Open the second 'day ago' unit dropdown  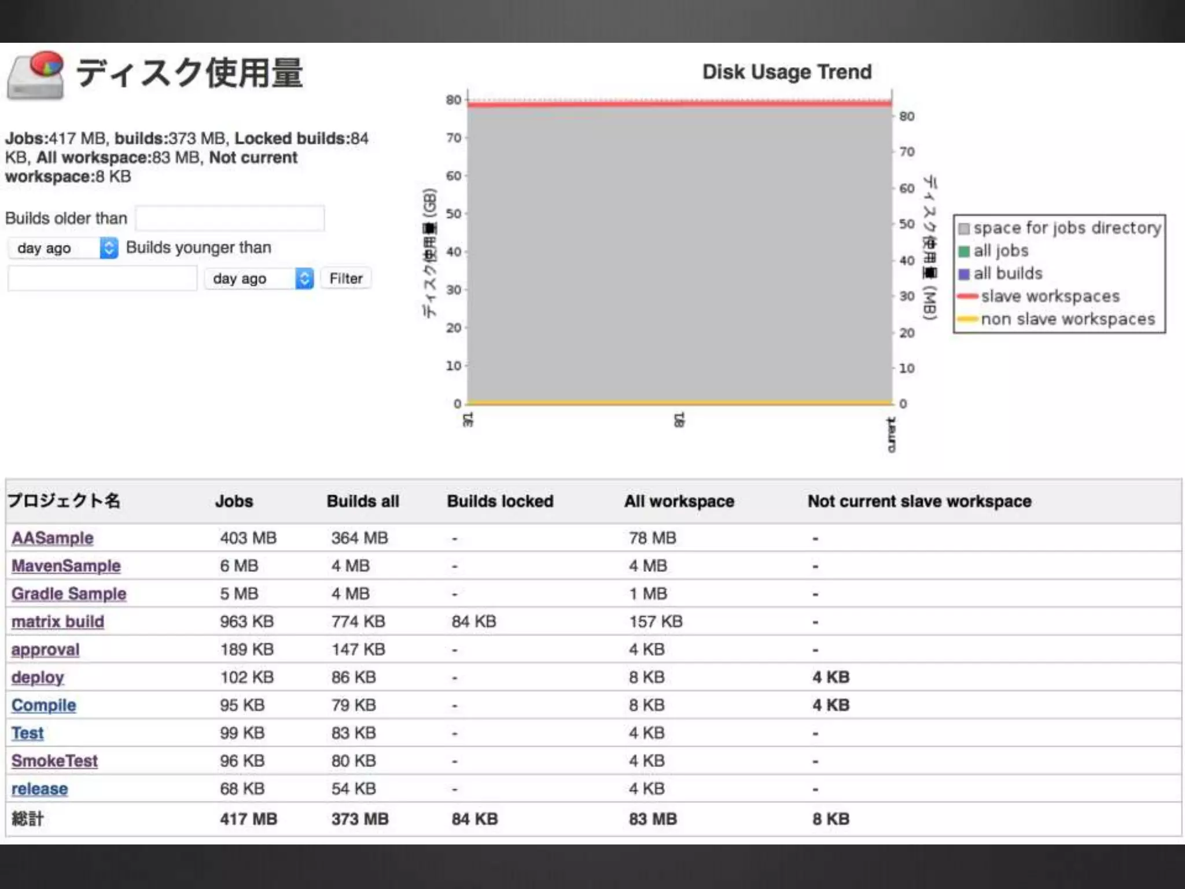pos(259,279)
